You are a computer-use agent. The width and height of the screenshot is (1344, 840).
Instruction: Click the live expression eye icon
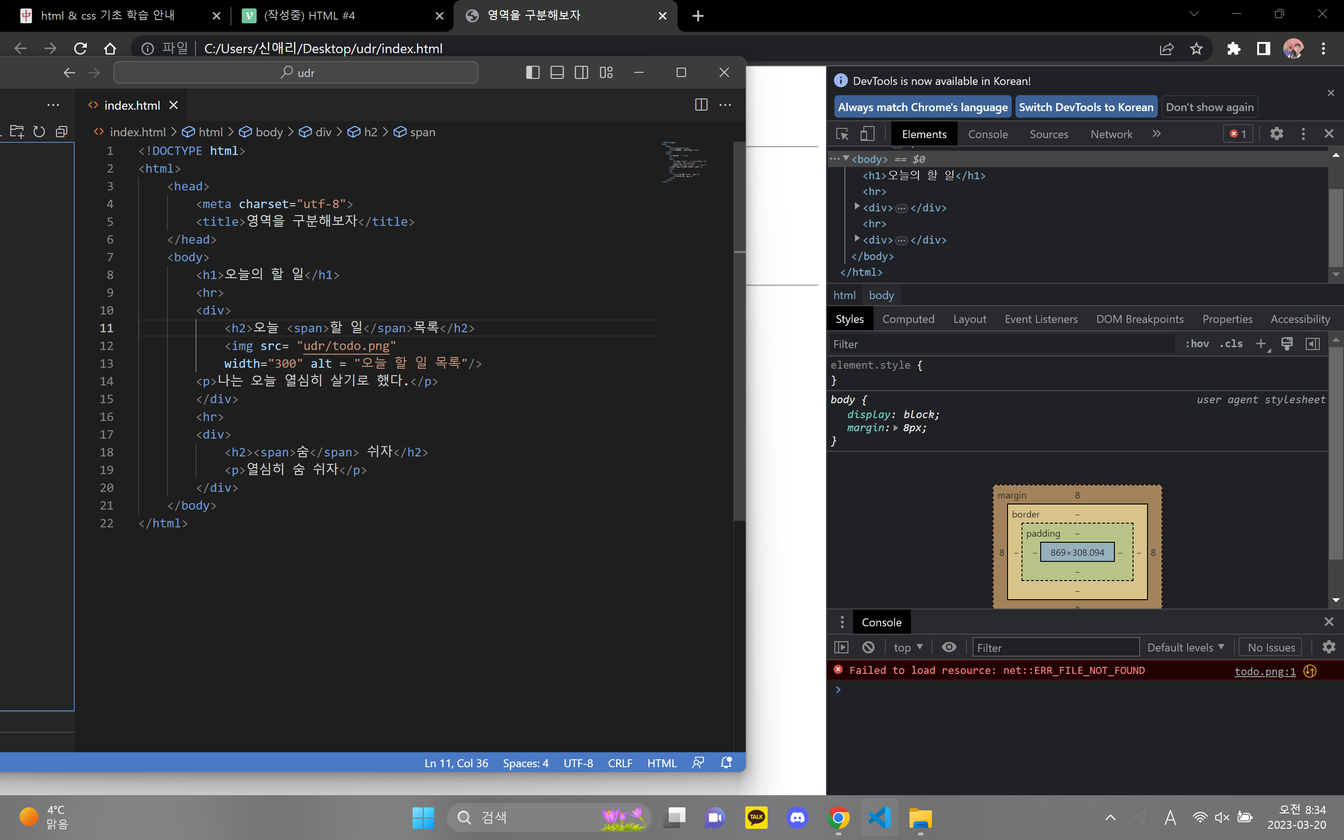[949, 647]
